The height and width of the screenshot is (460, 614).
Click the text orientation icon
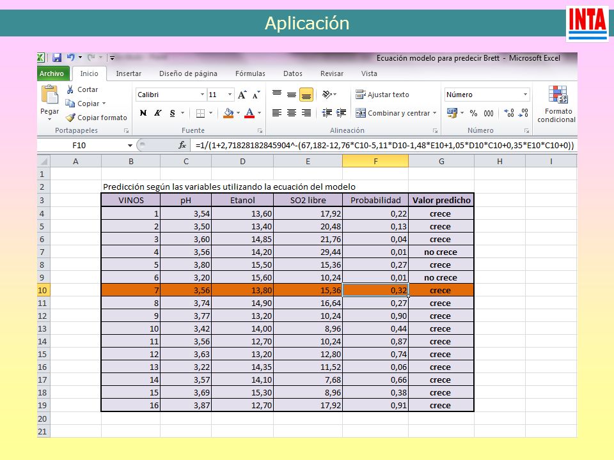click(x=327, y=95)
